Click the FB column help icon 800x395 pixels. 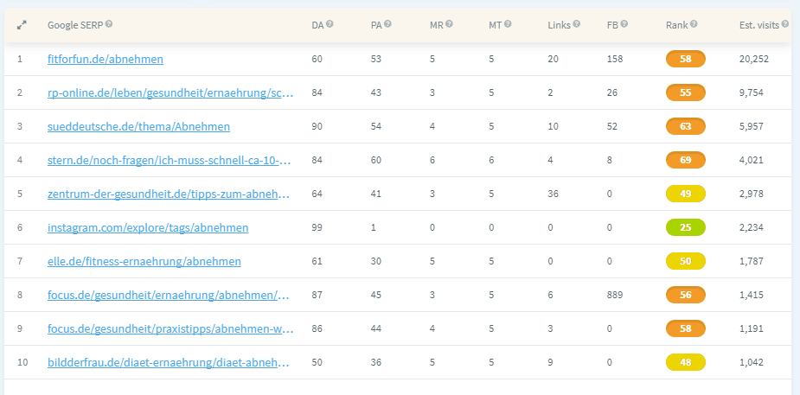coord(624,23)
